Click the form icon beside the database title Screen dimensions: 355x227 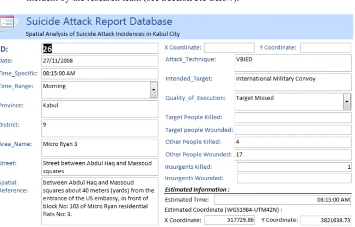click(x=7, y=22)
